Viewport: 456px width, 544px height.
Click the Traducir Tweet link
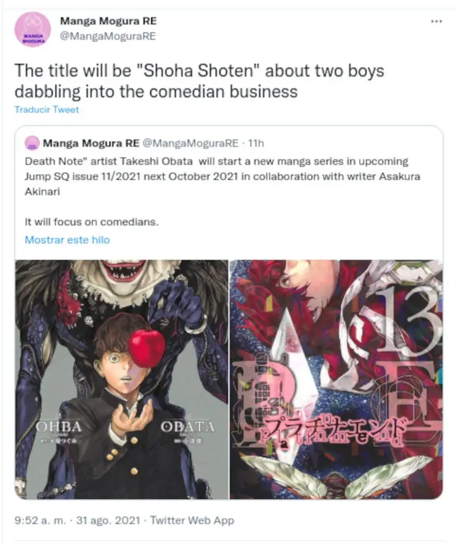click(46, 109)
